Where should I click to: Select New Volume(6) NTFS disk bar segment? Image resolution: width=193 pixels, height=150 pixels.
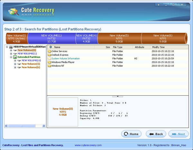pyautogui.click(x=163, y=38)
